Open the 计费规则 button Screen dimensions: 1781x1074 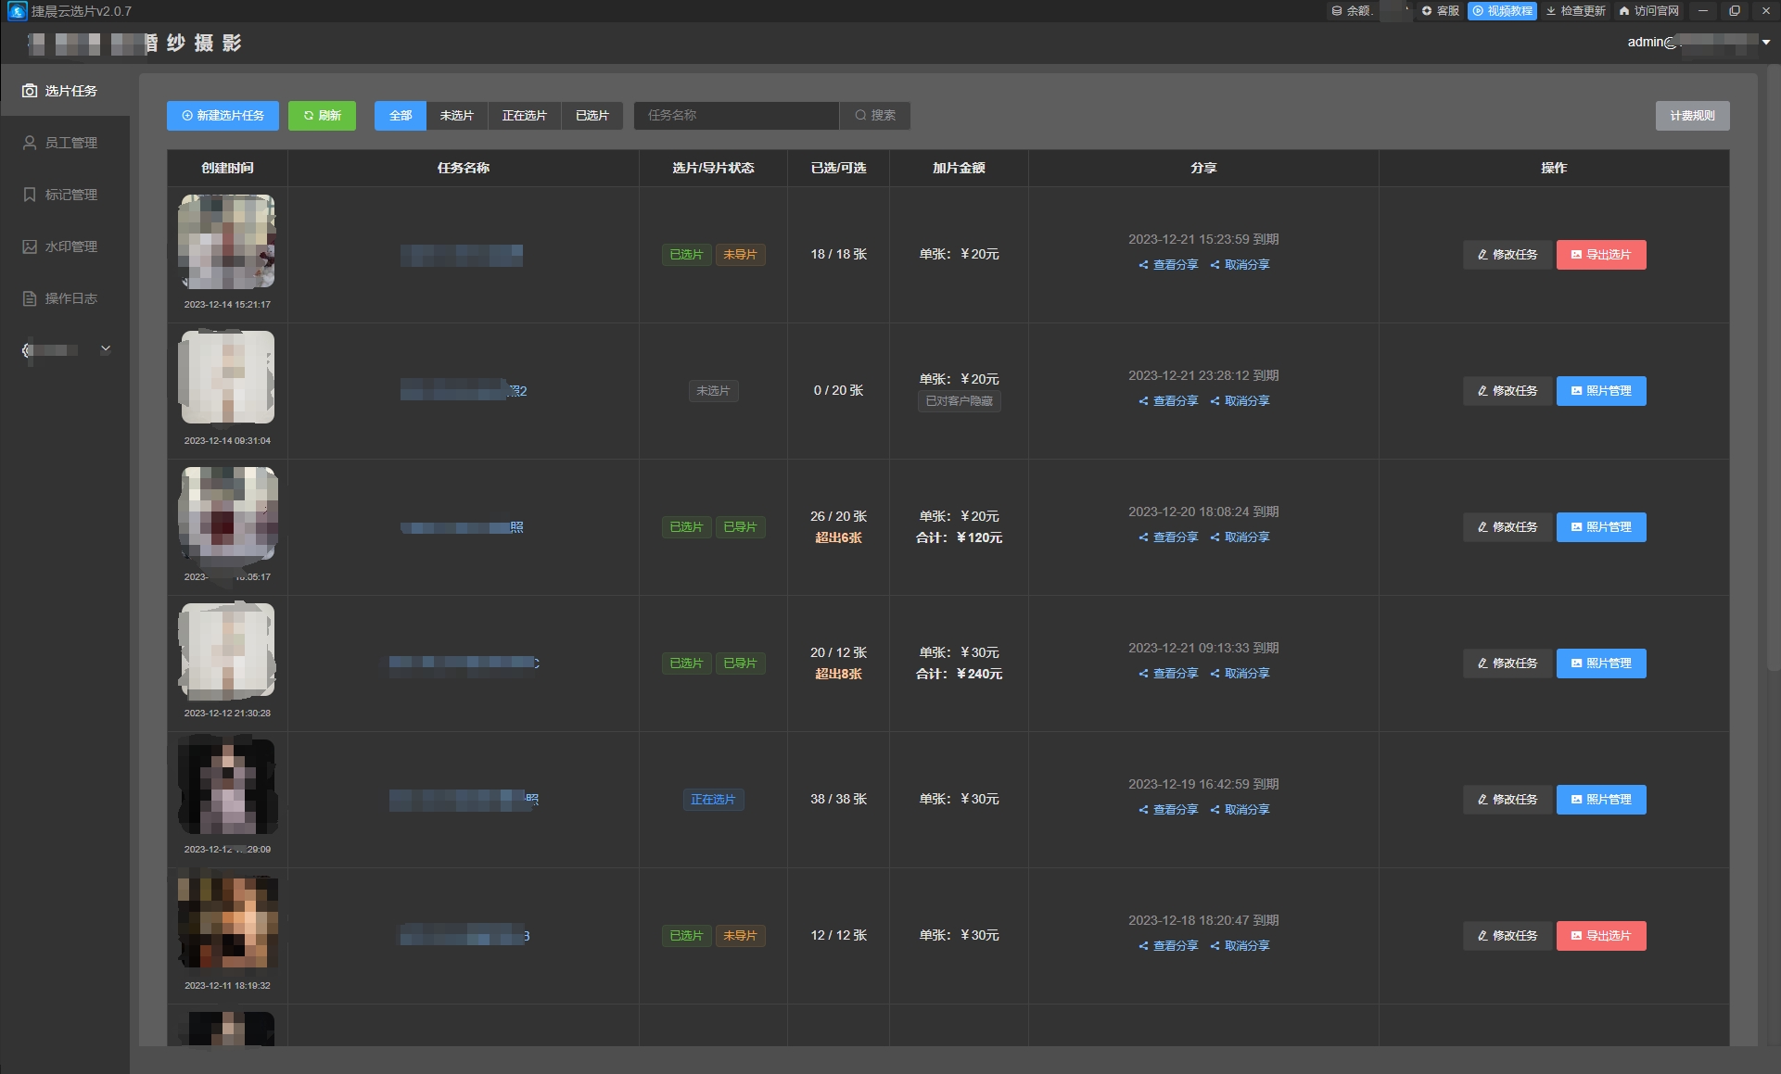1692,116
